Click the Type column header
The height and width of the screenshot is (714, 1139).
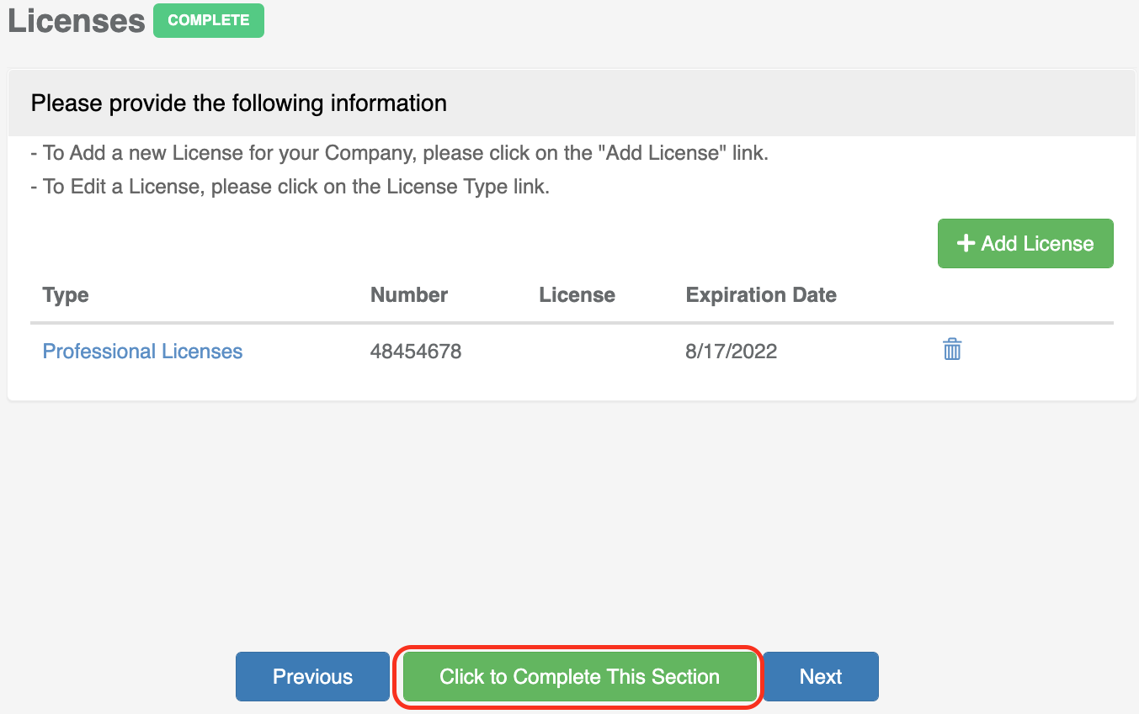[66, 295]
